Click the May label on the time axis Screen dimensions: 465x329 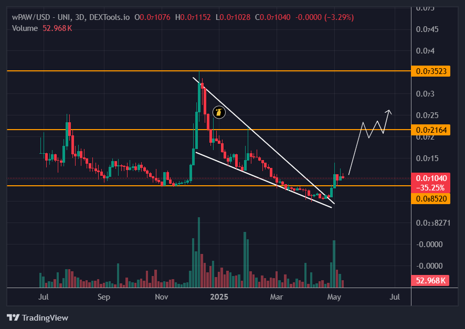coord(334,296)
